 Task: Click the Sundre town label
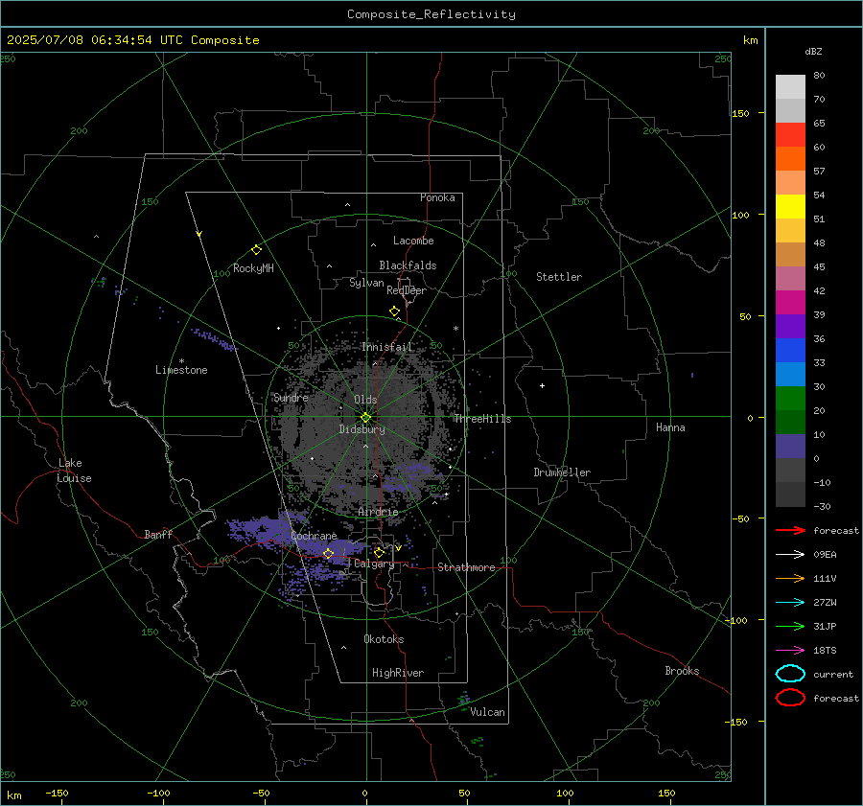click(x=291, y=397)
